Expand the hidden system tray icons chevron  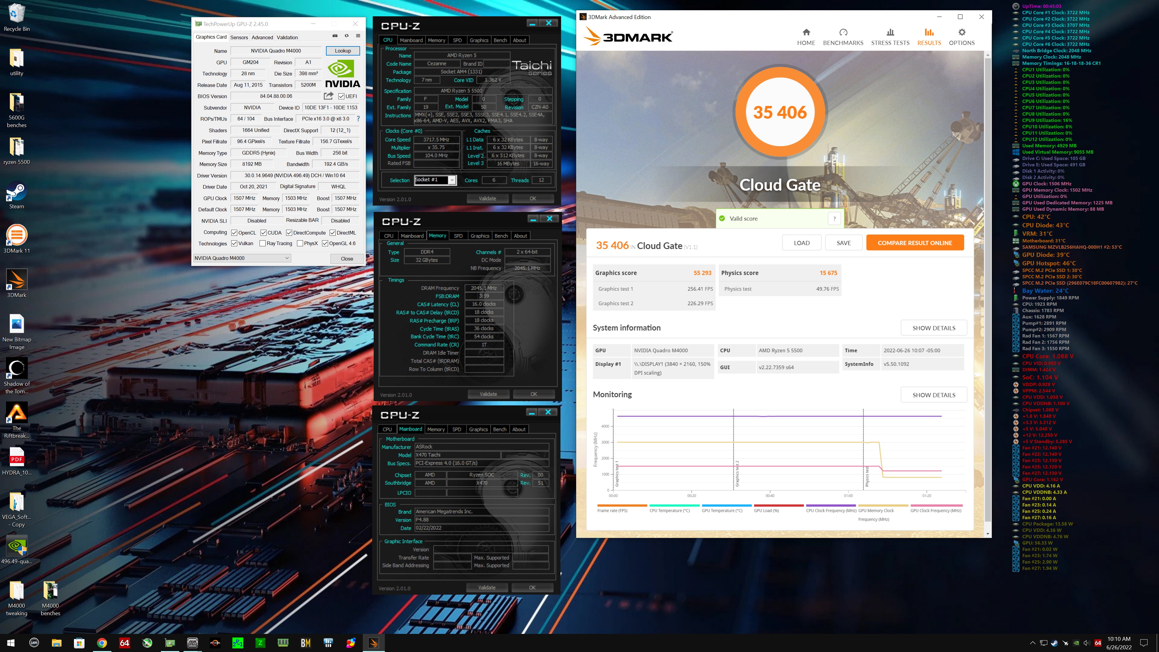[x=1033, y=643]
